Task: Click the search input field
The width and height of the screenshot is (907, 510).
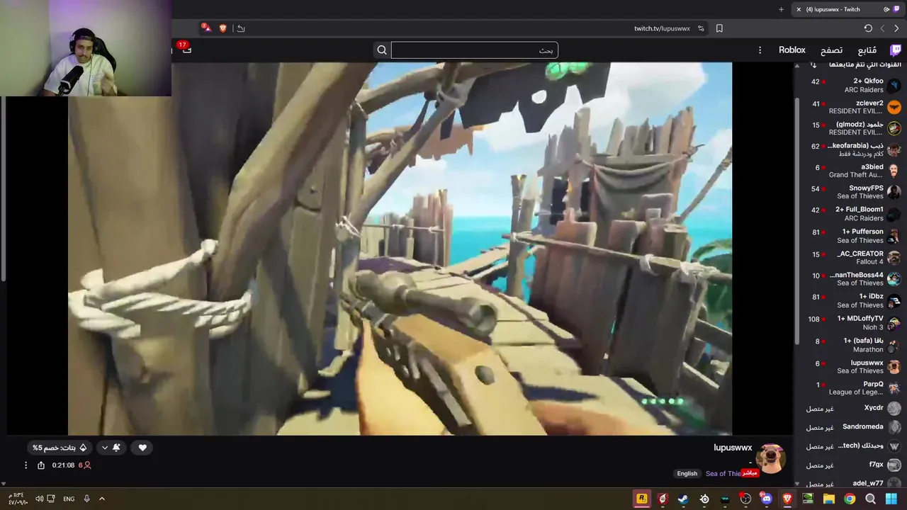Action: [x=475, y=50]
